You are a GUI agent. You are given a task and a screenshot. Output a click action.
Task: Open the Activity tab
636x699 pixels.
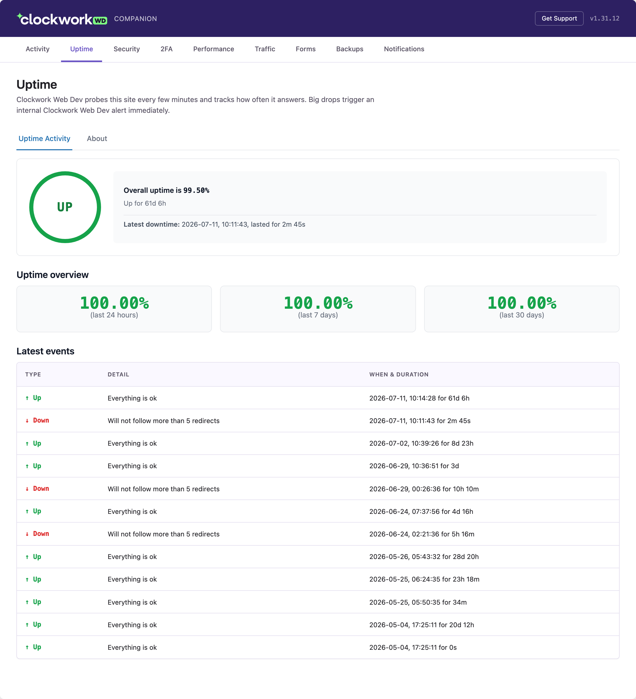click(x=37, y=49)
